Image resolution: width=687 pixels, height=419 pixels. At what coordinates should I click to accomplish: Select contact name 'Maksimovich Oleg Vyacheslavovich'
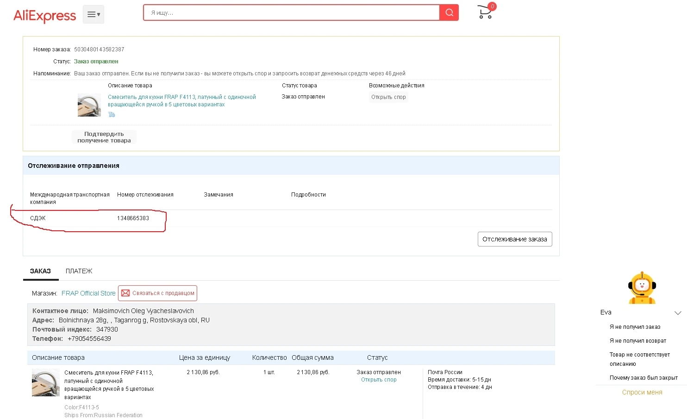pyautogui.click(x=144, y=311)
